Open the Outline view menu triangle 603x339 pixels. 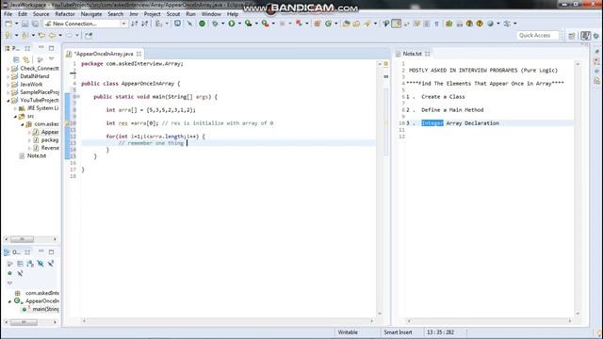(10, 283)
